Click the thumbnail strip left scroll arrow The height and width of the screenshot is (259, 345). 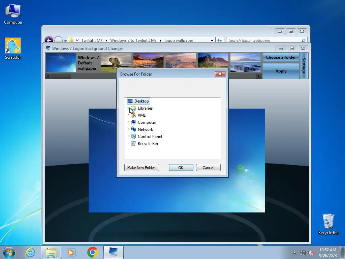click(48, 76)
